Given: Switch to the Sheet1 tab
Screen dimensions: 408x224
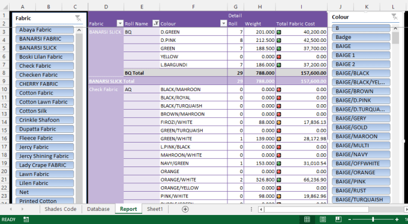Looking at the screenshot, I should pos(155,209).
